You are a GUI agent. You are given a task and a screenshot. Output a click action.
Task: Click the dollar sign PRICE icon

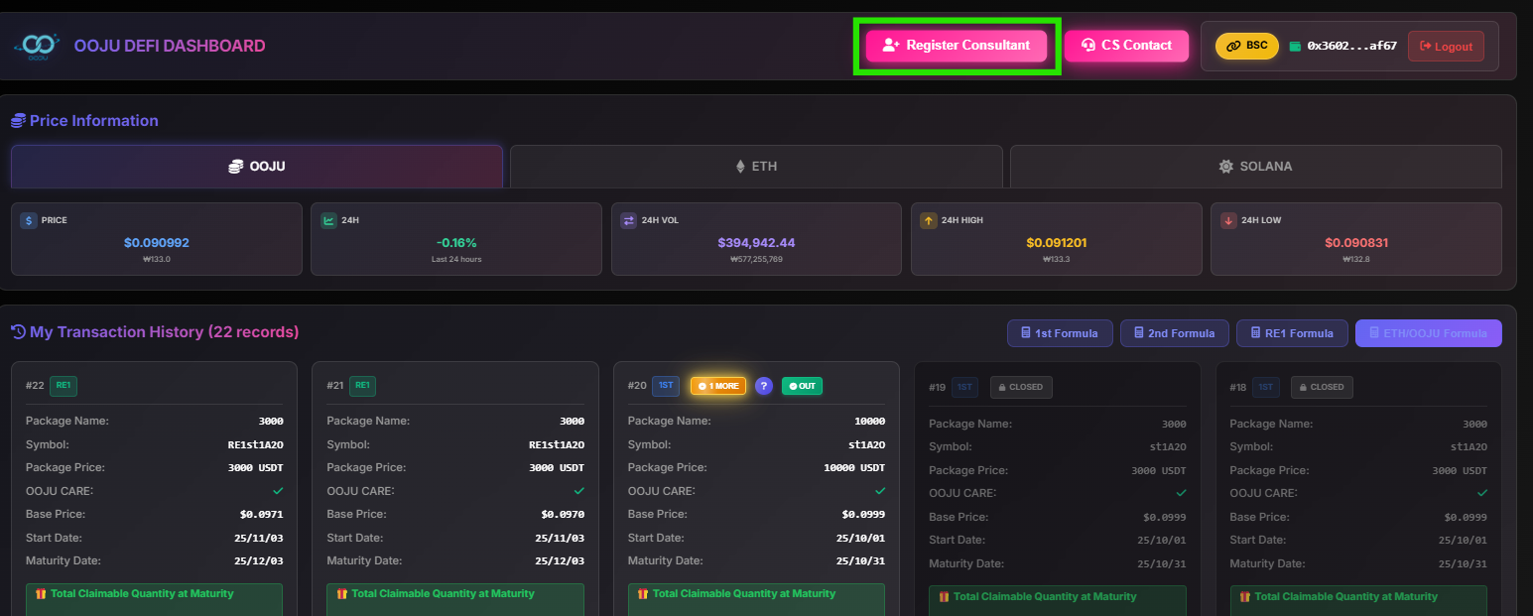(x=29, y=220)
